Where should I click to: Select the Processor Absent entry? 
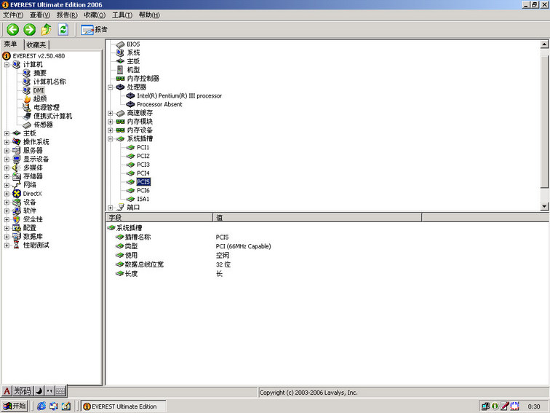point(159,104)
